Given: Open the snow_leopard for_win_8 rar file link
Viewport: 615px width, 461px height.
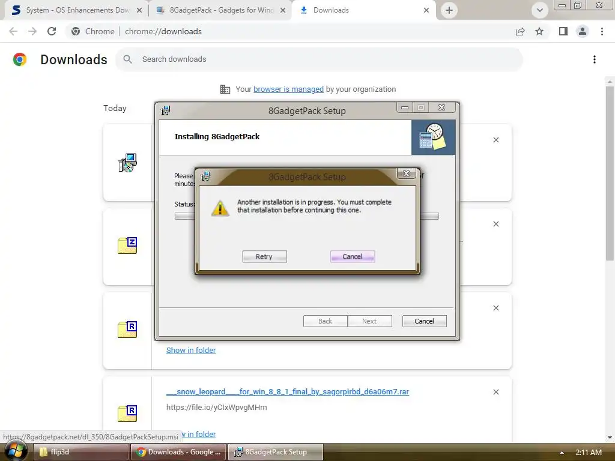Looking at the screenshot, I should [x=288, y=391].
